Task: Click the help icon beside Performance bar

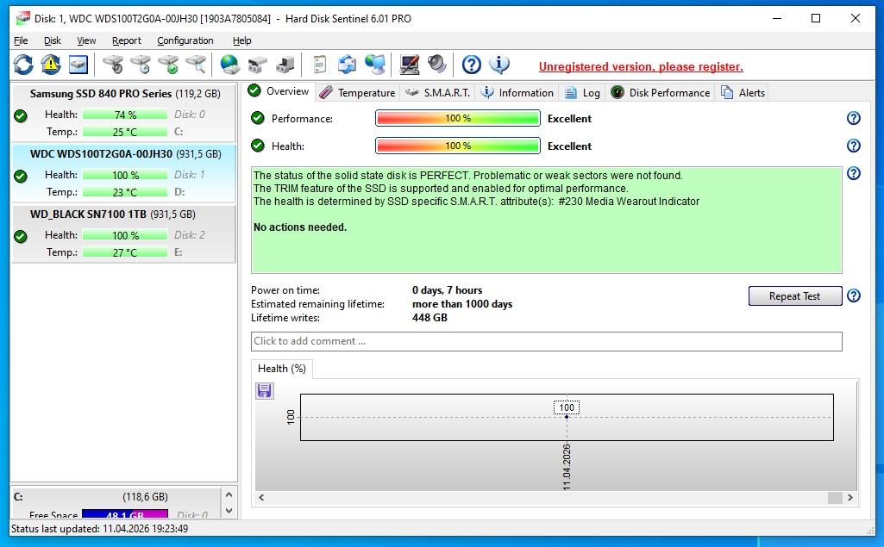Action: pyautogui.click(x=853, y=119)
